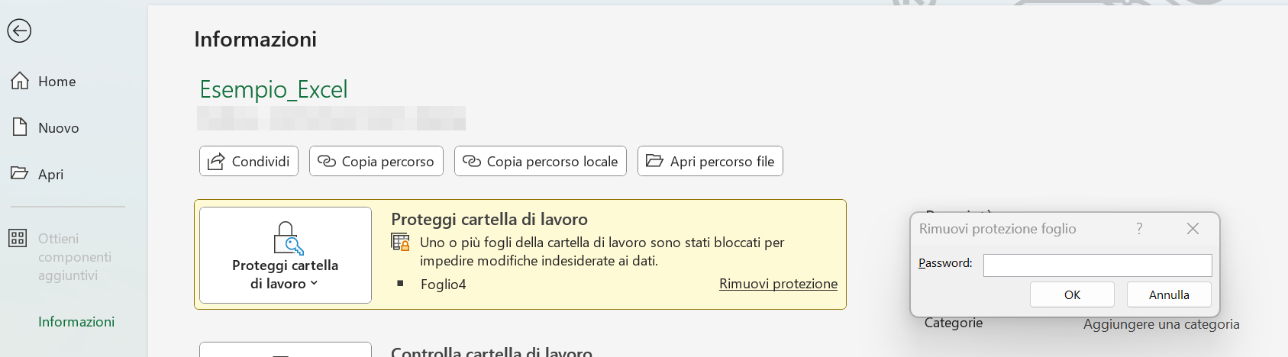
Task: Close the Rimuovi protezione foglio dialog
Action: [1193, 229]
